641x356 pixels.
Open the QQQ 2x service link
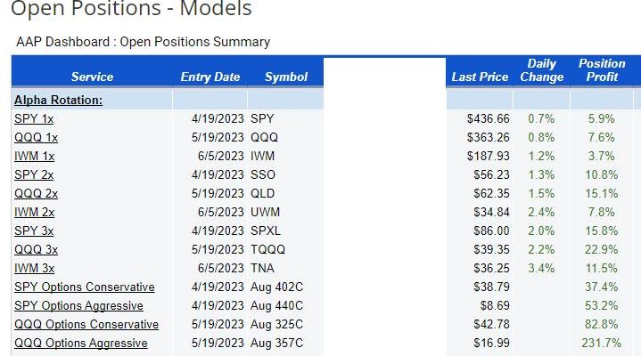coord(36,193)
